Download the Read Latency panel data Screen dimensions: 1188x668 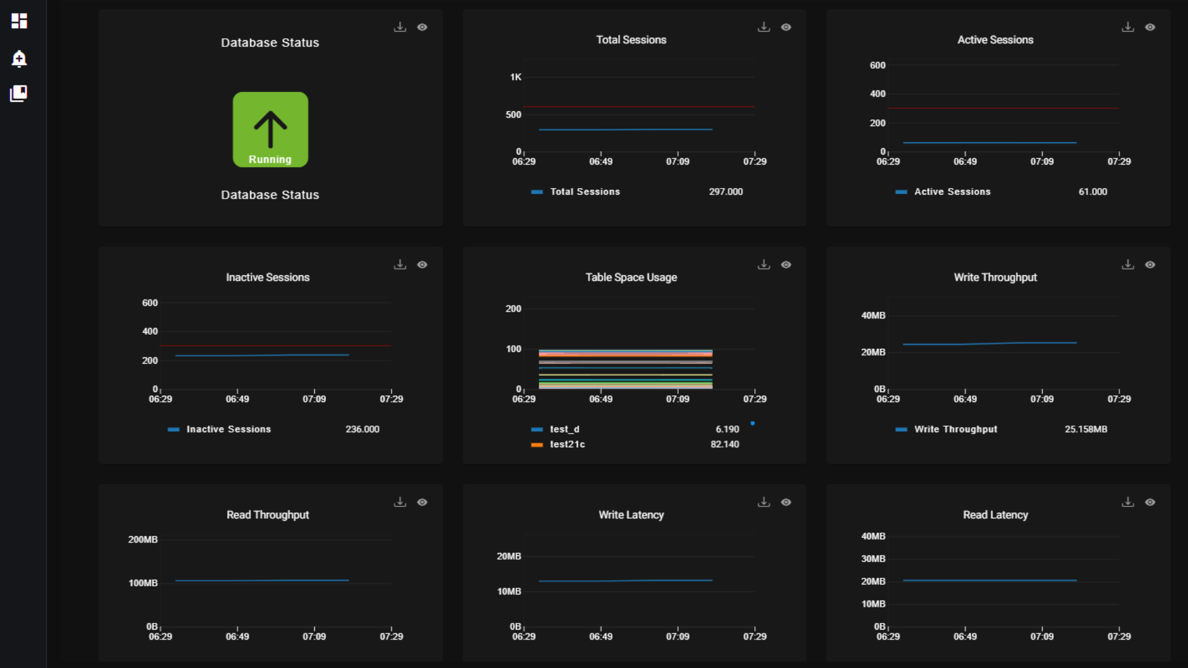coord(1128,502)
